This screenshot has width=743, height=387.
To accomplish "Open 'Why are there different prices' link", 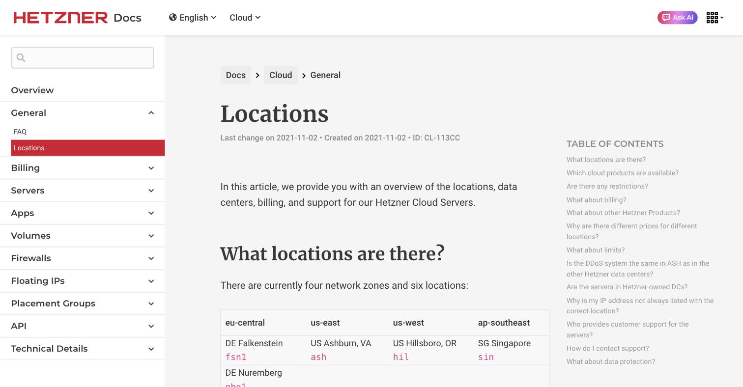I will click(632, 231).
